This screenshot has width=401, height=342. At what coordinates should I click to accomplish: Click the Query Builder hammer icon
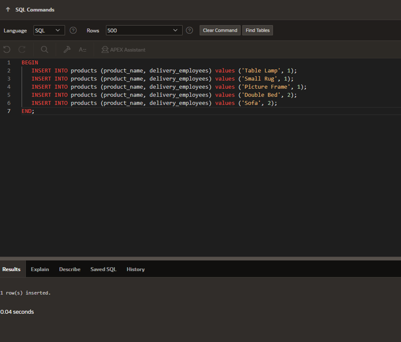click(67, 50)
